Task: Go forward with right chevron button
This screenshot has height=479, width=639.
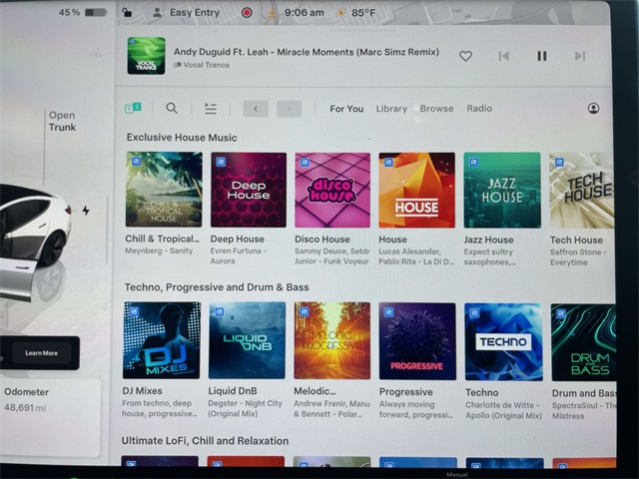Action: tap(289, 109)
